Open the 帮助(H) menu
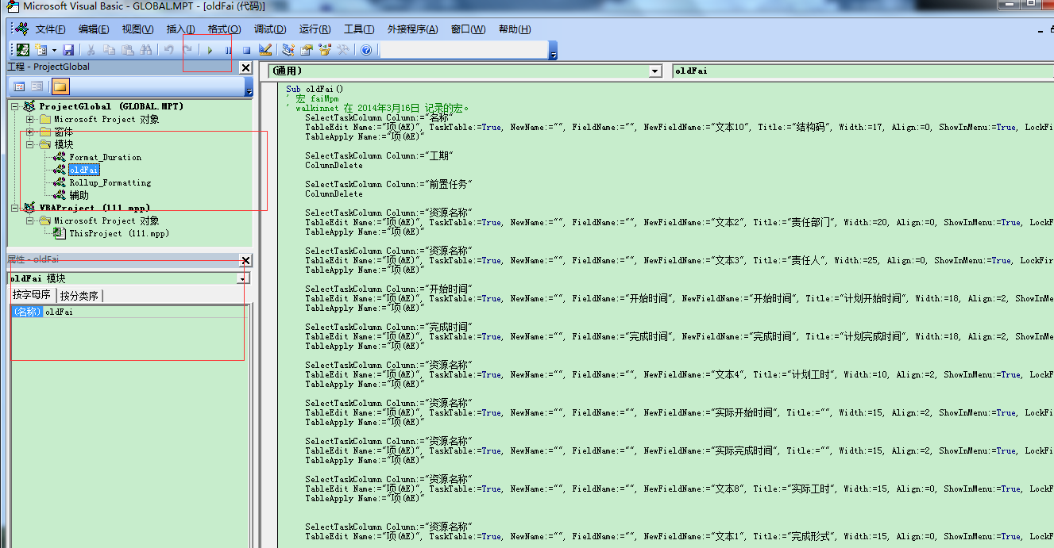 515,29
